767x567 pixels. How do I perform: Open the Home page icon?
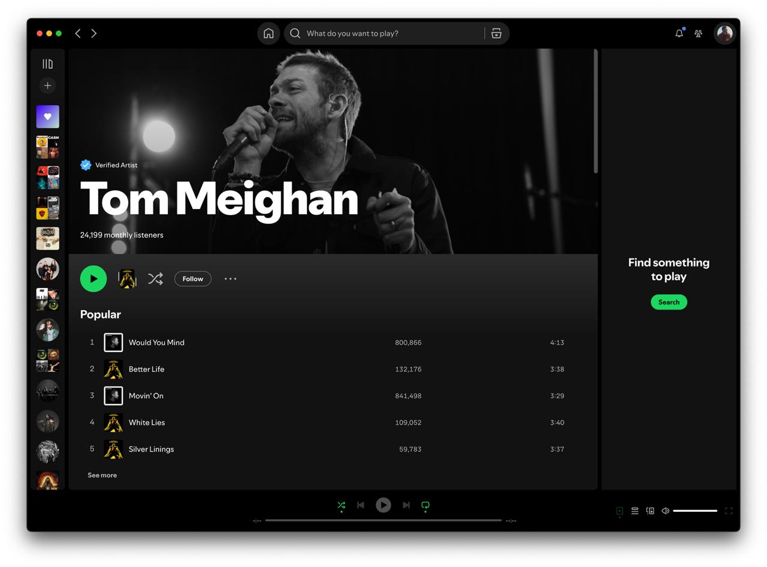click(268, 34)
